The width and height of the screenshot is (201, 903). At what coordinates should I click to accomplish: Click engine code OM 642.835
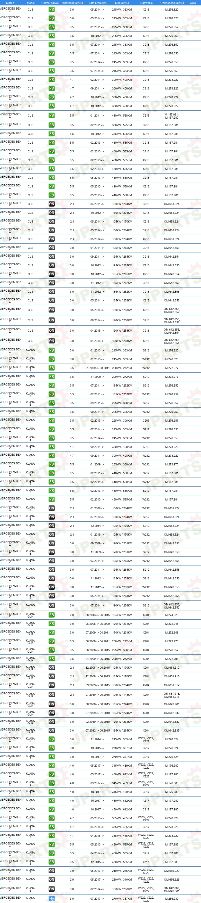click(x=172, y=730)
